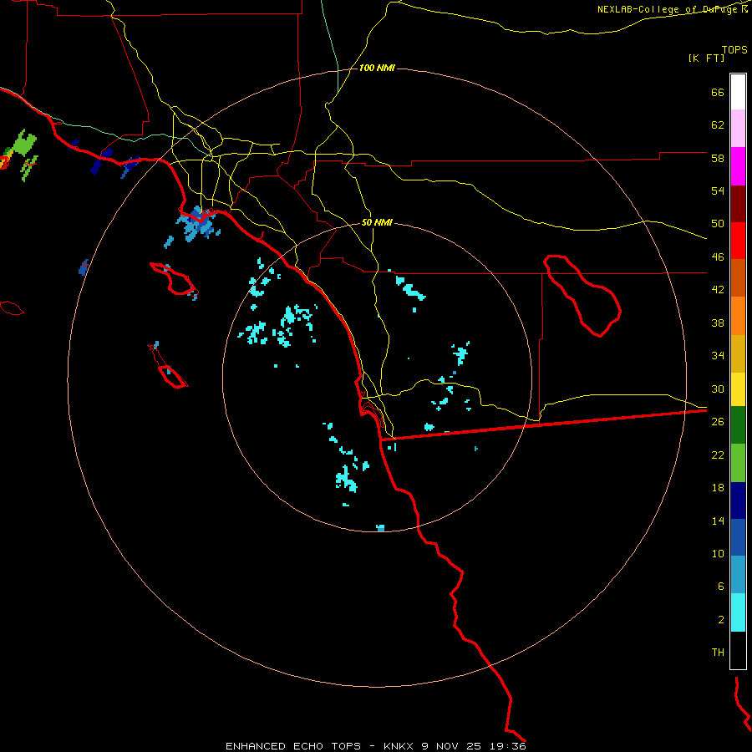Click the 100 NMI range ring label
Screen dimensions: 752x752
(x=377, y=68)
